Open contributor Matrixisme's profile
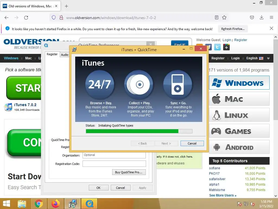 pyautogui.click(x=217, y=190)
